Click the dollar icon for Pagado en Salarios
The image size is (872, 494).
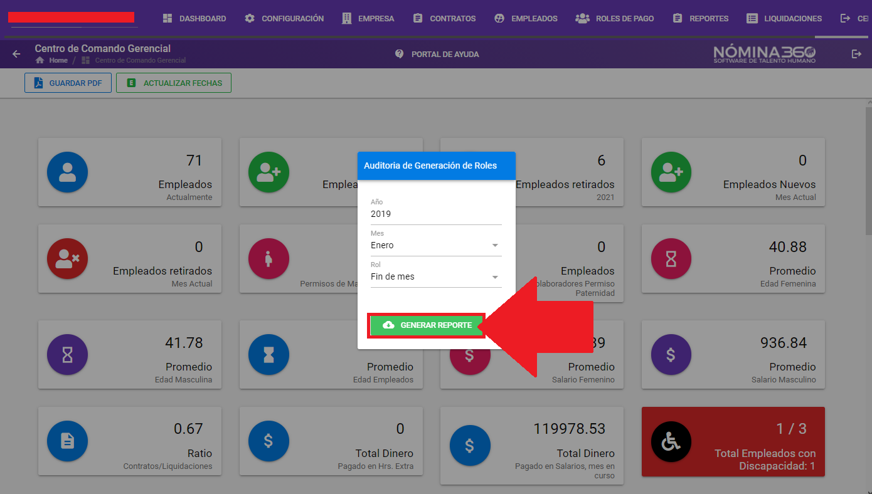click(x=470, y=445)
